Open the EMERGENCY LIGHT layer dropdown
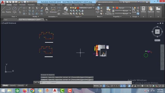This screenshot has height=93, width=165. (x=94, y=8)
